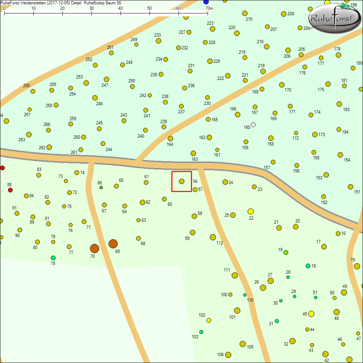363x363 pixels.
Task: Select the large brown tree marker 69
Action: 113,244
